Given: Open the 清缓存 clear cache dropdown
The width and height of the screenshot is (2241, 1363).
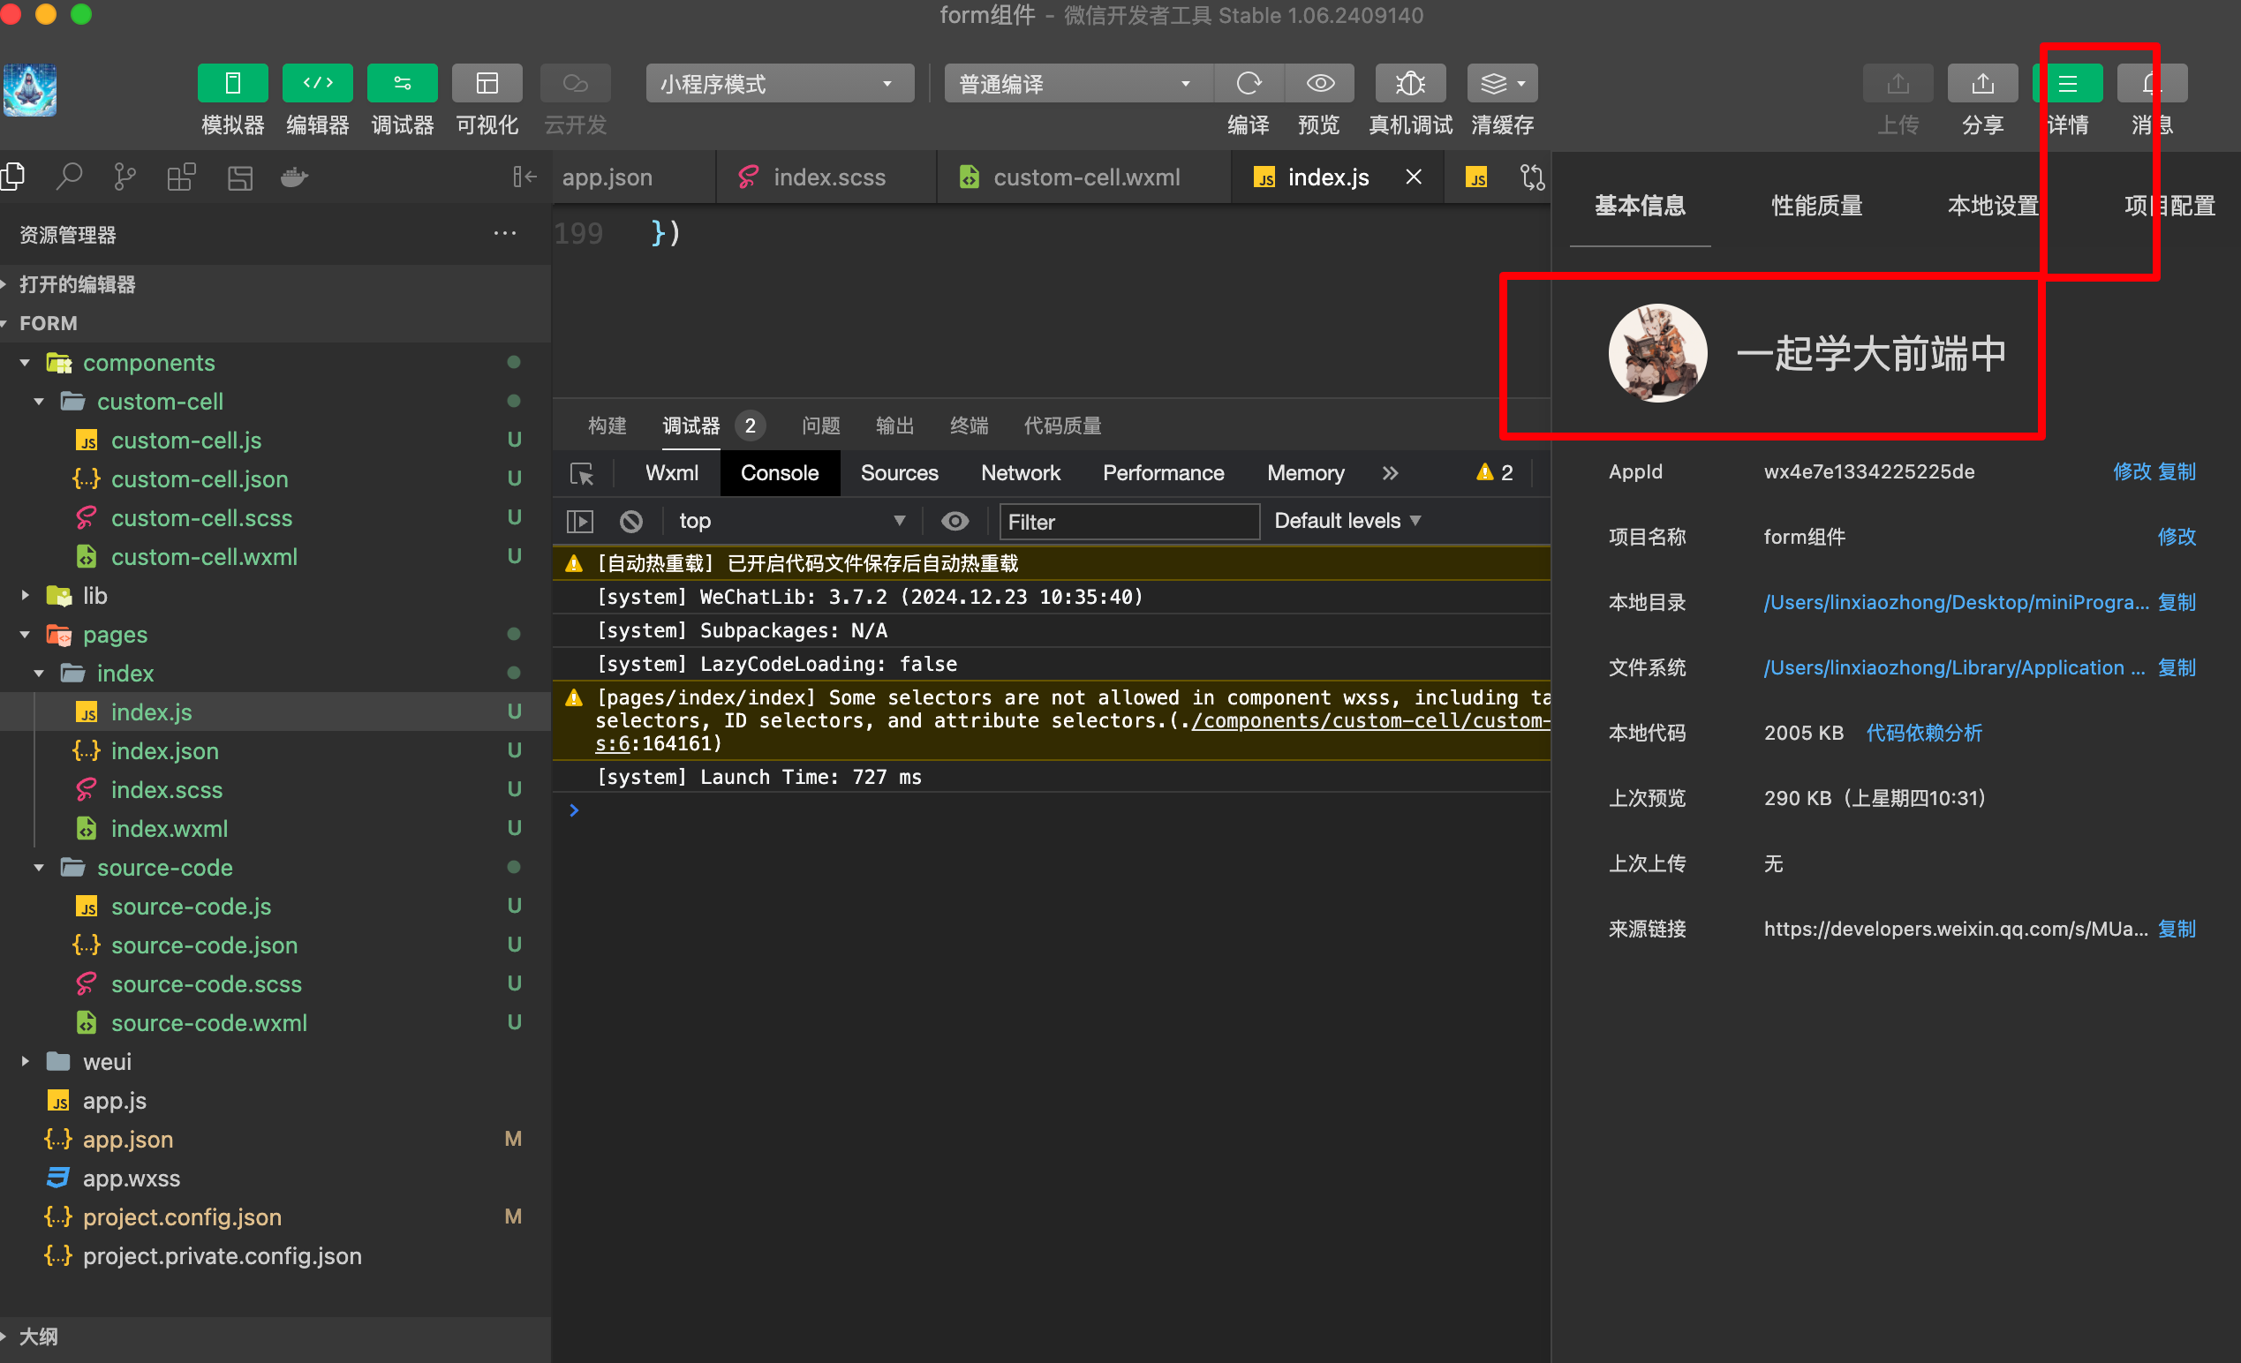Looking at the screenshot, I should point(1502,84).
